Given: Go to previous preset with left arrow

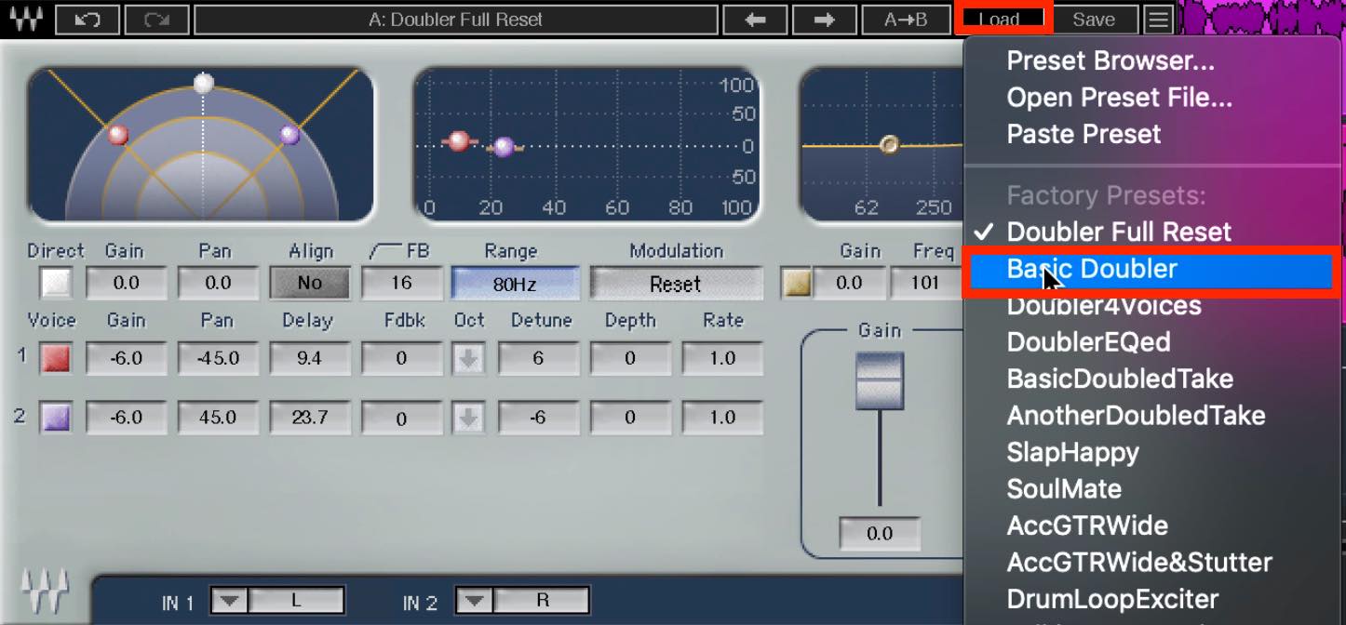Looking at the screenshot, I should pyautogui.click(x=755, y=20).
